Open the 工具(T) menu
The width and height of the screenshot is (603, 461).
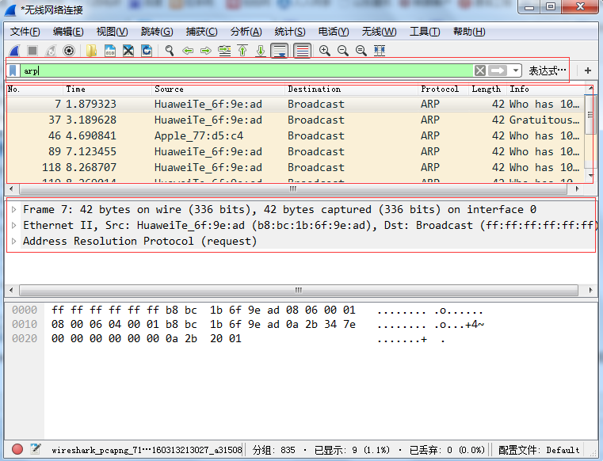(x=425, y=32)
